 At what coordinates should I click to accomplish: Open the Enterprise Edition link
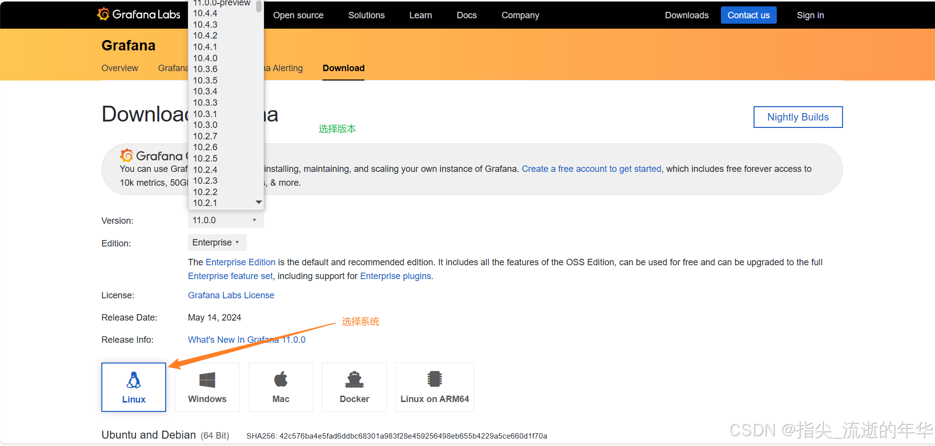point(240,262)
